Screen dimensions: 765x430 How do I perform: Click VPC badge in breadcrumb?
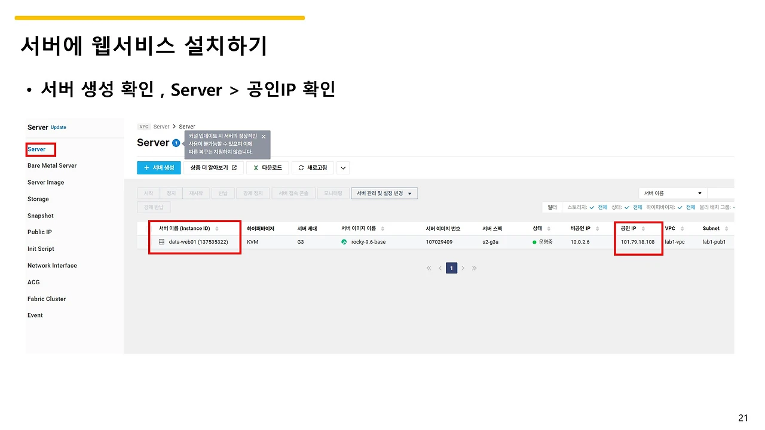pyautogui.click(x=143, y=127)
